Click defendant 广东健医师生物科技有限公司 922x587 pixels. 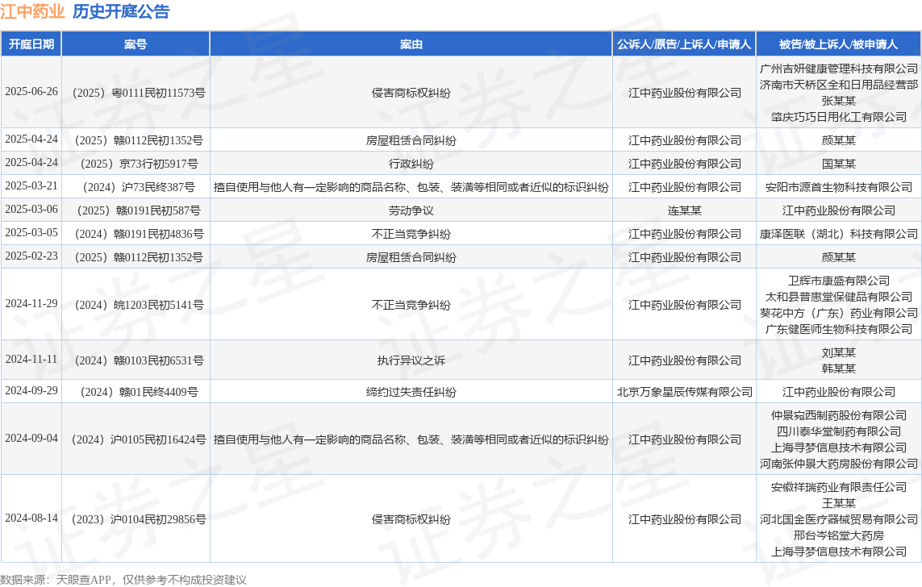click(838, 329)
